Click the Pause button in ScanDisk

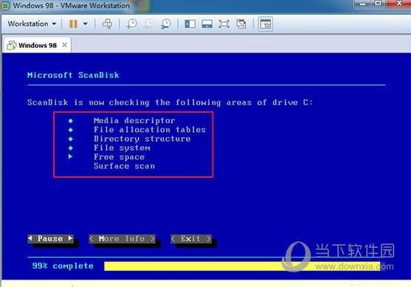coord(50,238)
